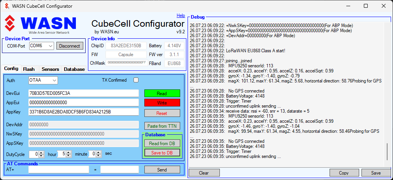Save the Debug log

click(x=376, y=173)
